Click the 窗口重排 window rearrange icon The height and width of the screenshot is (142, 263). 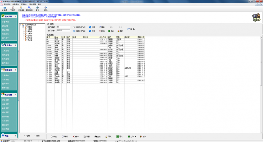tap(29, 9)
